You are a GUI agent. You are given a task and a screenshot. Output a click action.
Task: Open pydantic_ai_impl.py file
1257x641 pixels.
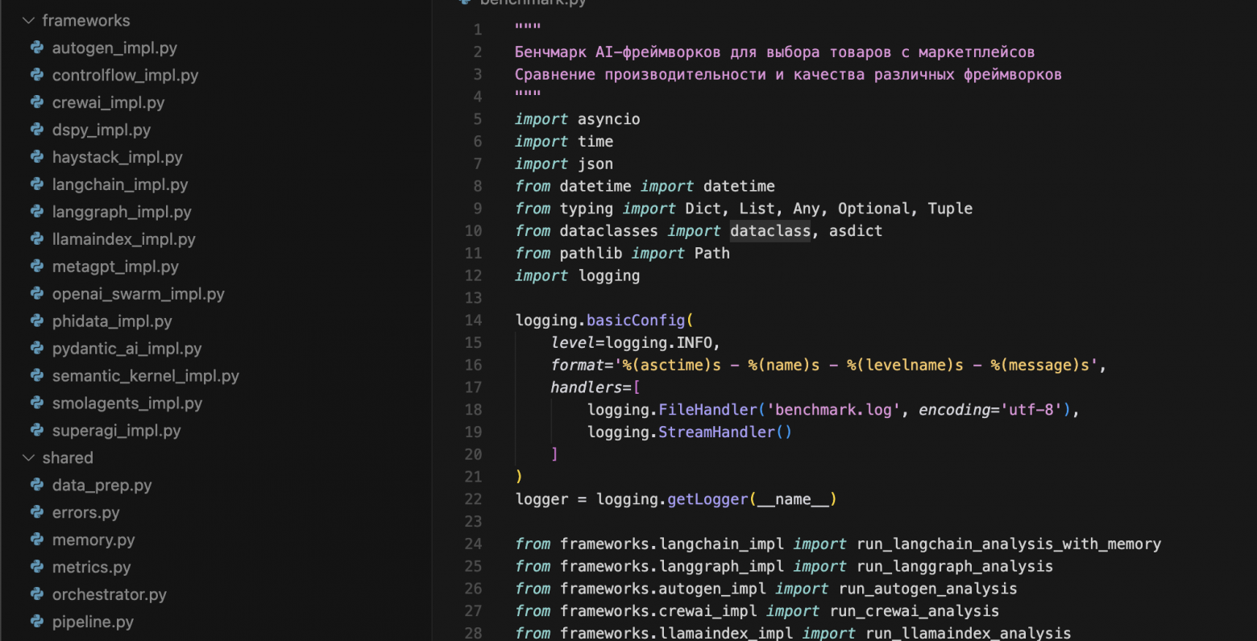[x=127, y=349]
